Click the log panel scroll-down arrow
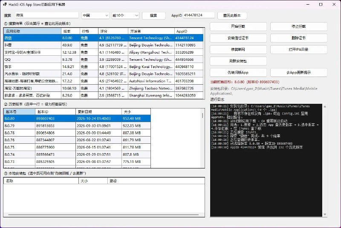 point(325,214)
